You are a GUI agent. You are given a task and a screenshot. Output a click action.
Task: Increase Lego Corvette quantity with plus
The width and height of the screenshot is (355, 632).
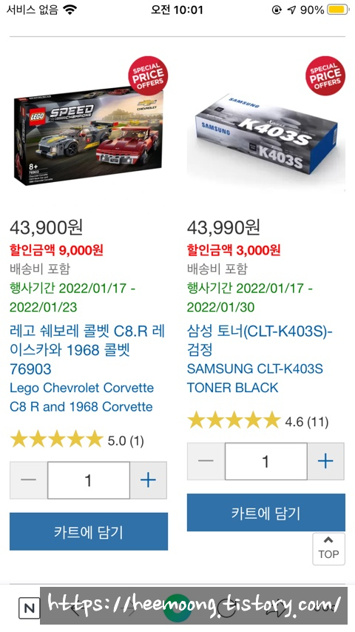[148, 480]
